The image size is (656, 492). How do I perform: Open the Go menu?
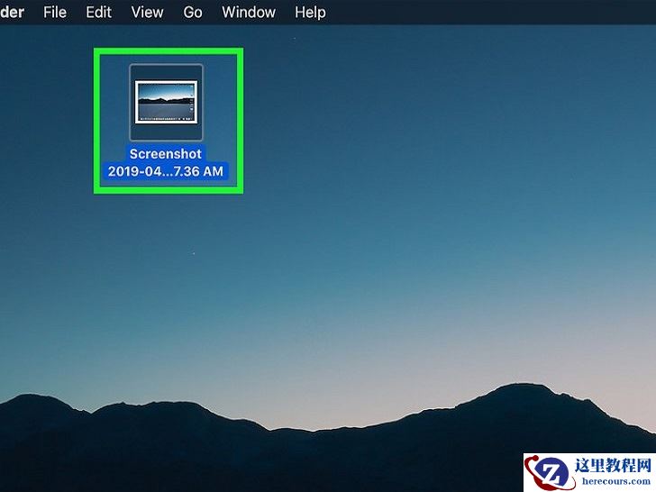click(x=193, y=12)
